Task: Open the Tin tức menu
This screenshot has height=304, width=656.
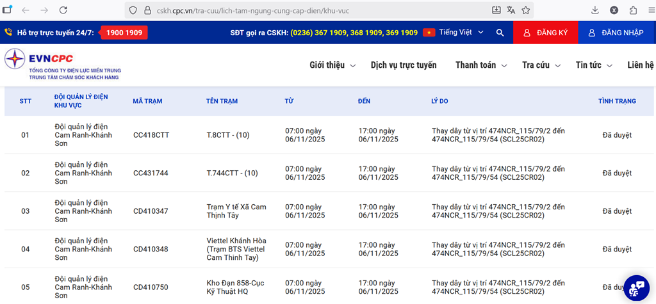Action: (594, 65)
